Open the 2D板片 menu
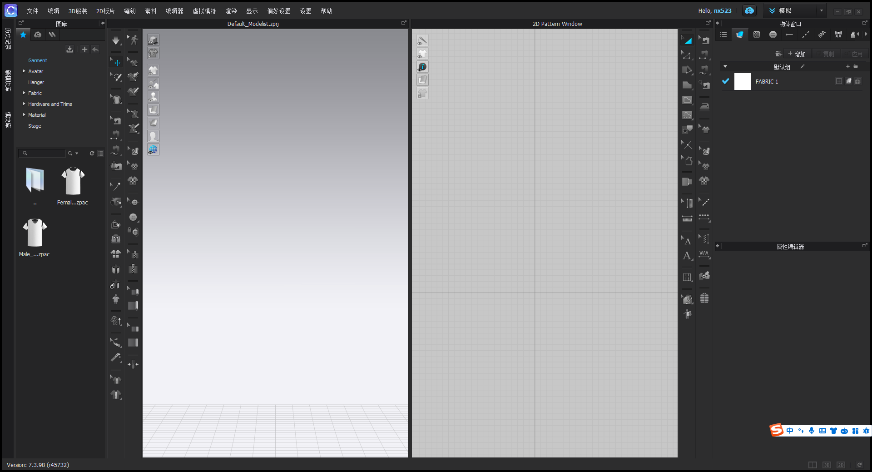Image resolution: width=872 pixels, height=472 pixels. click(x=105, y=11)
